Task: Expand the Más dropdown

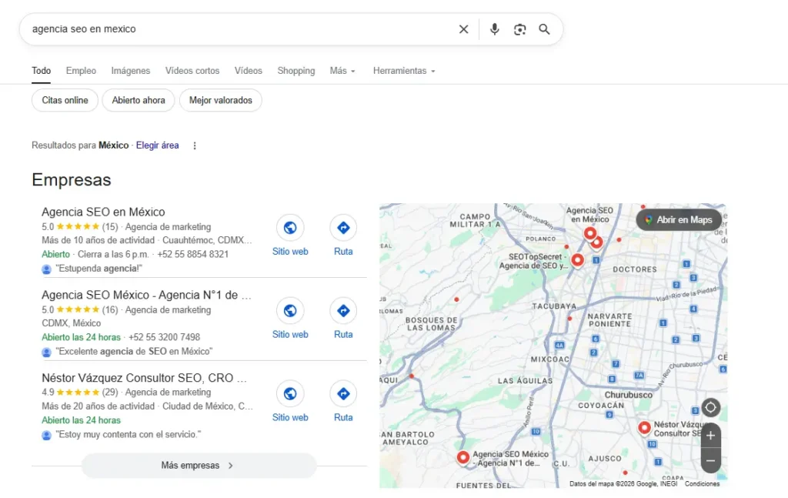Action: point(342,71)
